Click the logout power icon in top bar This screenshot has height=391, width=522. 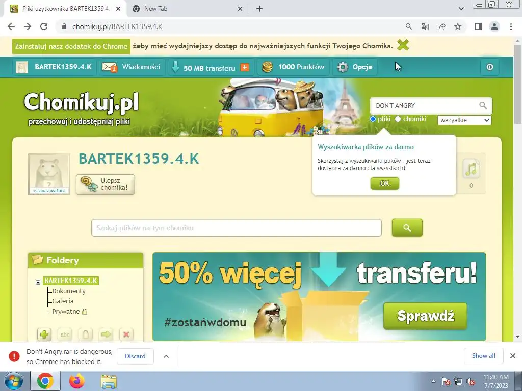coord(490,67)
